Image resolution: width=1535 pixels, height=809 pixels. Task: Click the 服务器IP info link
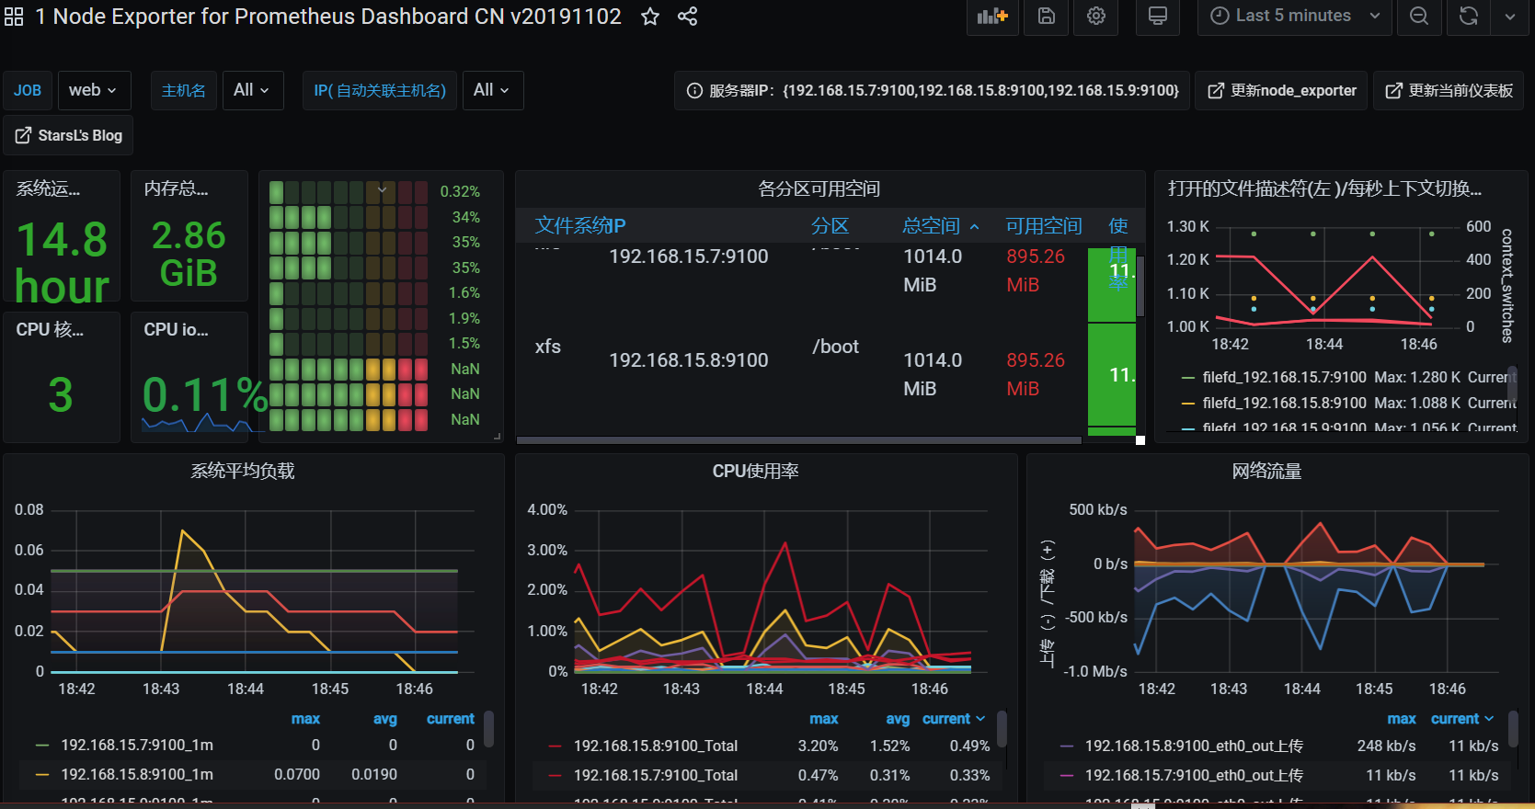(933, 90)
